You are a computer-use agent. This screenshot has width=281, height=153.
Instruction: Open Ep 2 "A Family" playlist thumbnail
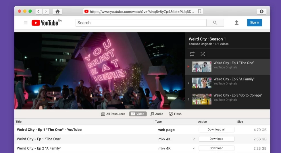tap(202, 83)
